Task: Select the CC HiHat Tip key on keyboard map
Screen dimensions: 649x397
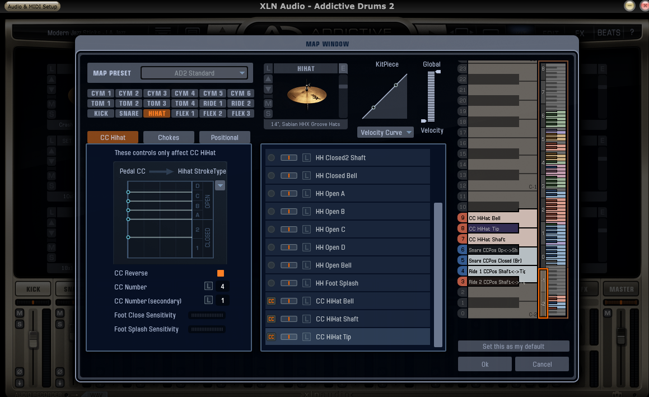Action: pos(493,228)
